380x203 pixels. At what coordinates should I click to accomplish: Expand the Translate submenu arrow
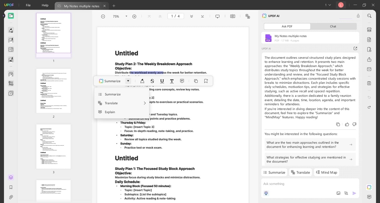[x=145, y=103]
